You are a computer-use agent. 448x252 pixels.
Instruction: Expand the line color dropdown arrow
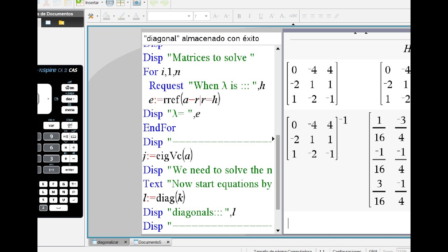(x=129, y=16)
